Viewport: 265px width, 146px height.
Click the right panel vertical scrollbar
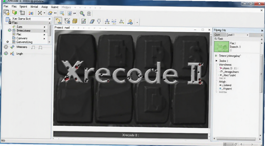[x=261, y=73]
